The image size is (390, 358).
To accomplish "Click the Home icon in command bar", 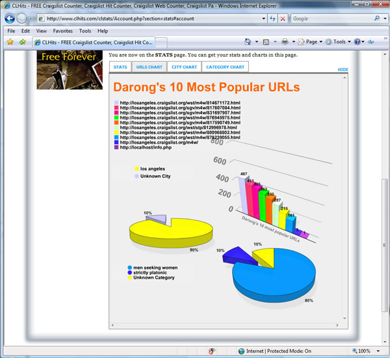I will [x=248, y=42].
